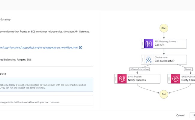This screenshot has width=195, height=120.
Task: Click the Choice state diamond icon
Action: pyautogui.click(x=148, y=60)
